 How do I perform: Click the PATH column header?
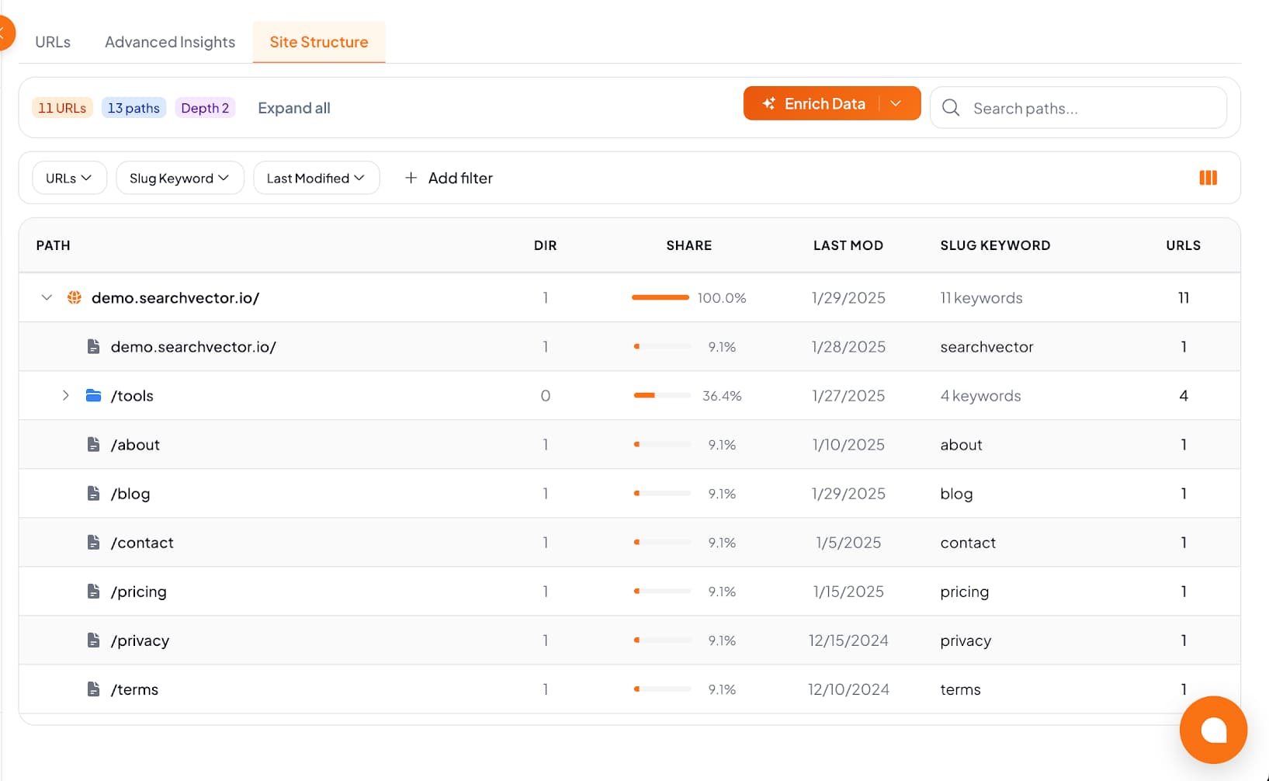[54, 245]
